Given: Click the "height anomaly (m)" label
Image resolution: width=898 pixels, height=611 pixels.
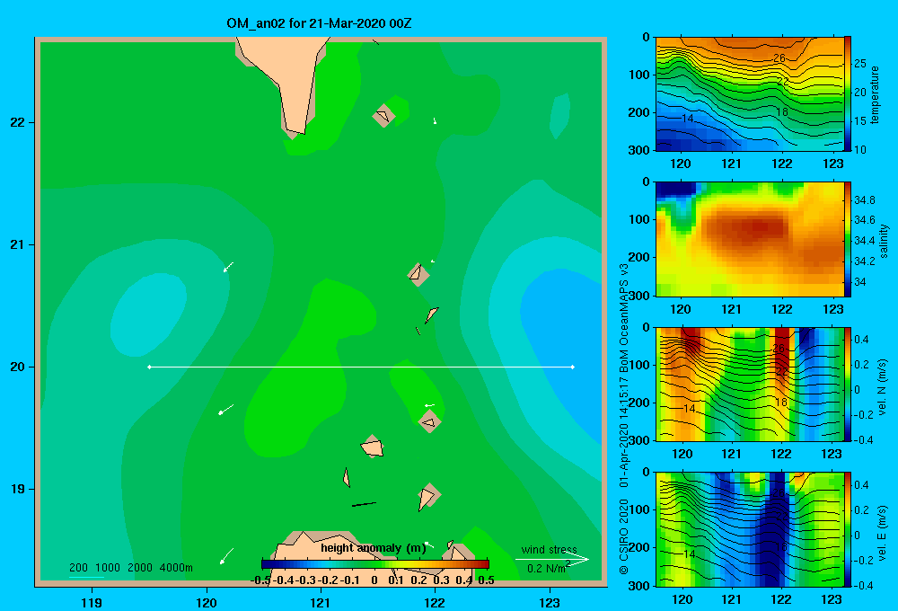Looking at the screenshot, I should pos(374,548).
